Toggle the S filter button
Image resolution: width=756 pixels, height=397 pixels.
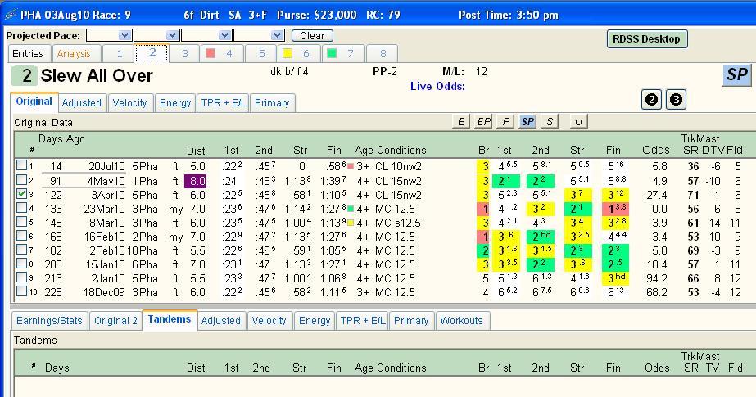tap(550, 121)
